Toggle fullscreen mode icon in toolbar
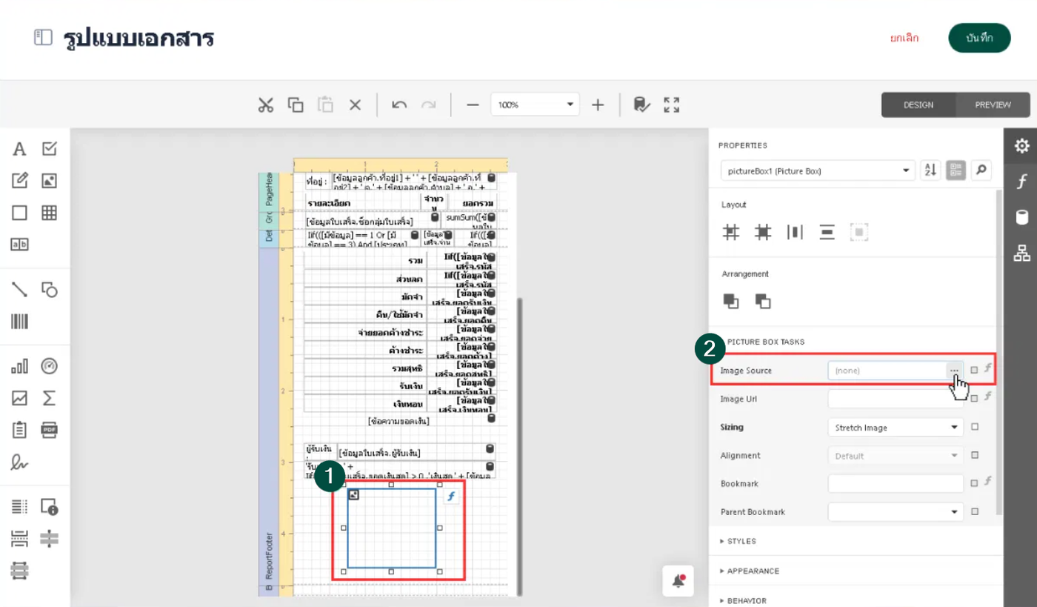1037x607 pixels. [x=672, y=105]
